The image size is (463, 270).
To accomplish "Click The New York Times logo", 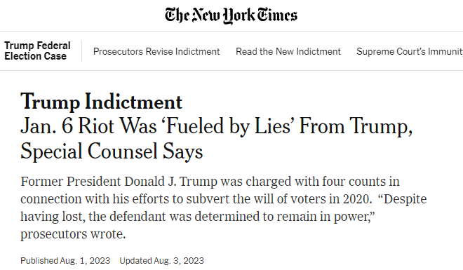I will coord(231,15).
